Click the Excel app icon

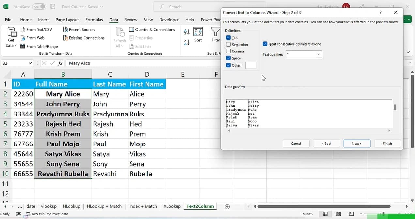(6, 7)
